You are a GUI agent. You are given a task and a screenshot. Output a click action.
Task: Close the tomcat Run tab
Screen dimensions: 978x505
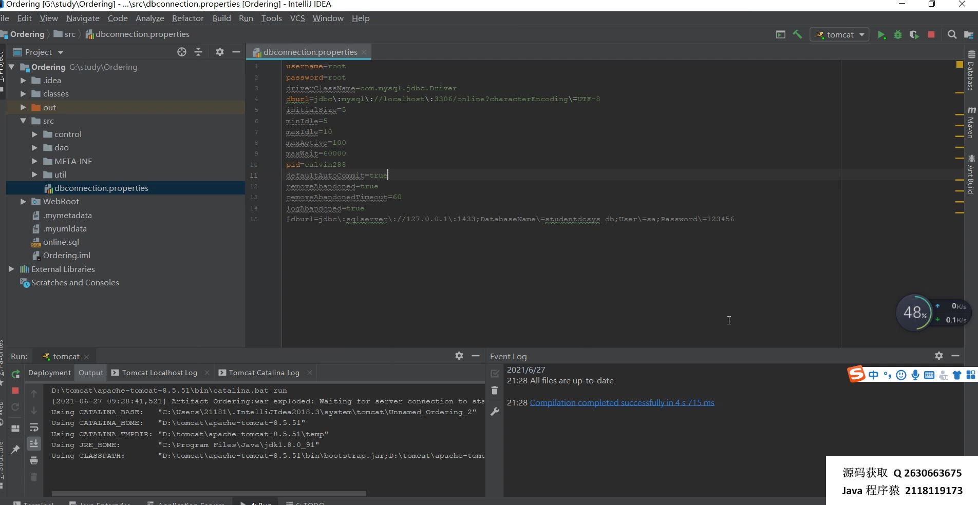[87, 357]
